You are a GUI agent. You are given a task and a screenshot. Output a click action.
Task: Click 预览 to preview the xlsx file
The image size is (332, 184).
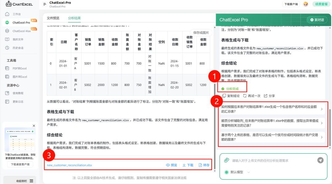171,165
